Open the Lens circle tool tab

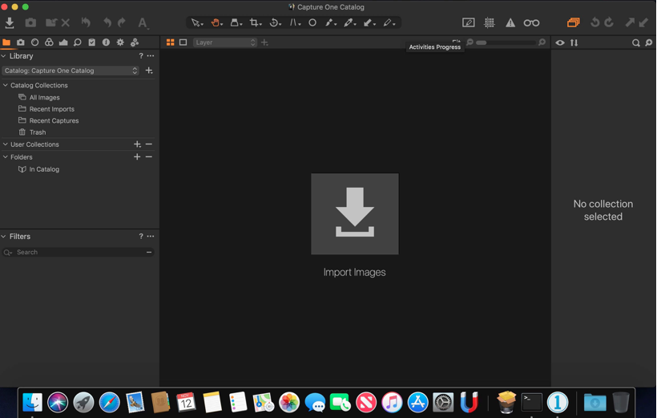[x=34, y=43]
